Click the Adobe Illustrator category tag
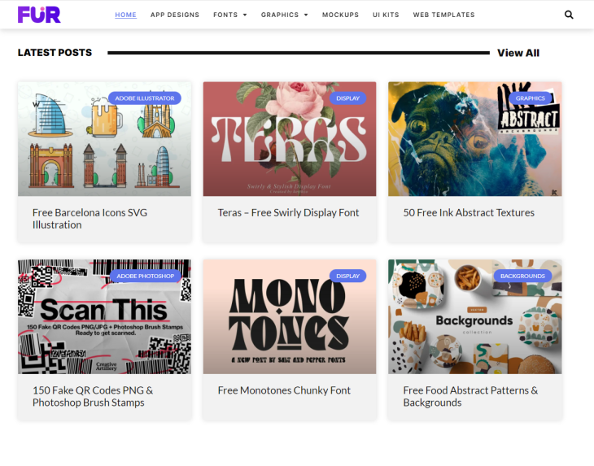The width and height of the screenshot is (594, 466). [145, 98]
